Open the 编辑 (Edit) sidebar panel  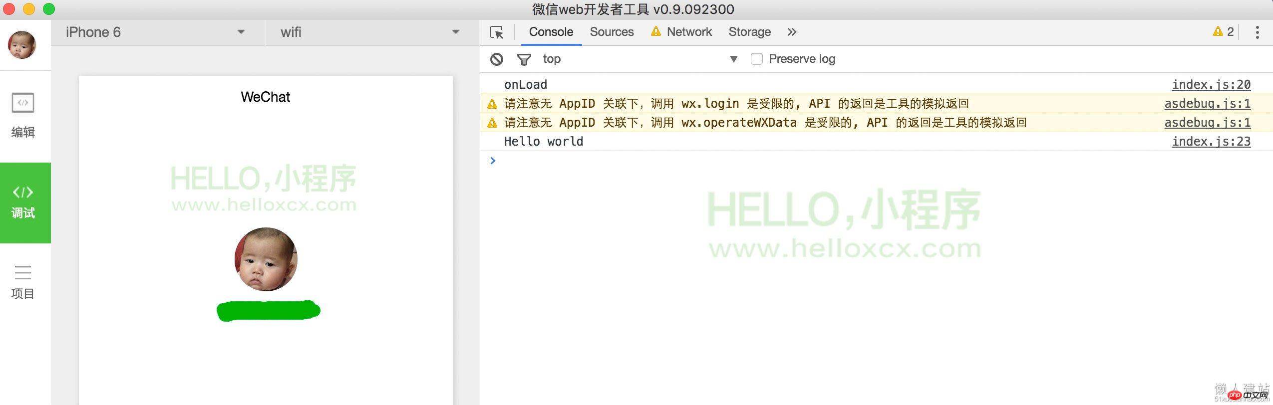(x=23, y=116)
